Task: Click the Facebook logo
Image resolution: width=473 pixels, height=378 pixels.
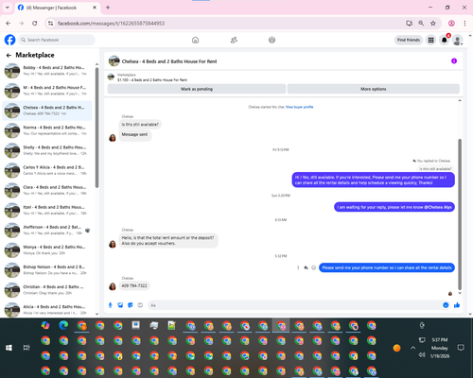Action: [9, 40]
